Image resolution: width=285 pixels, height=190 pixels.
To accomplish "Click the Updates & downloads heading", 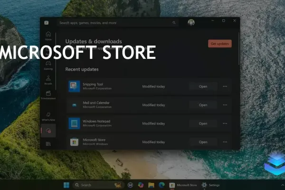I will tap(94, 41).
